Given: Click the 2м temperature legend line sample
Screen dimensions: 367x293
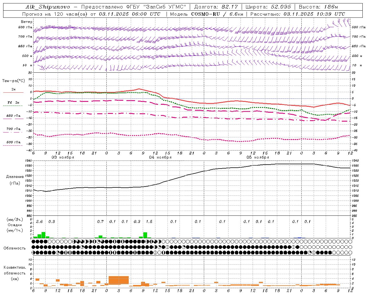Looking at the screenshot, I should pyautogui.click(x=13, y=92).
